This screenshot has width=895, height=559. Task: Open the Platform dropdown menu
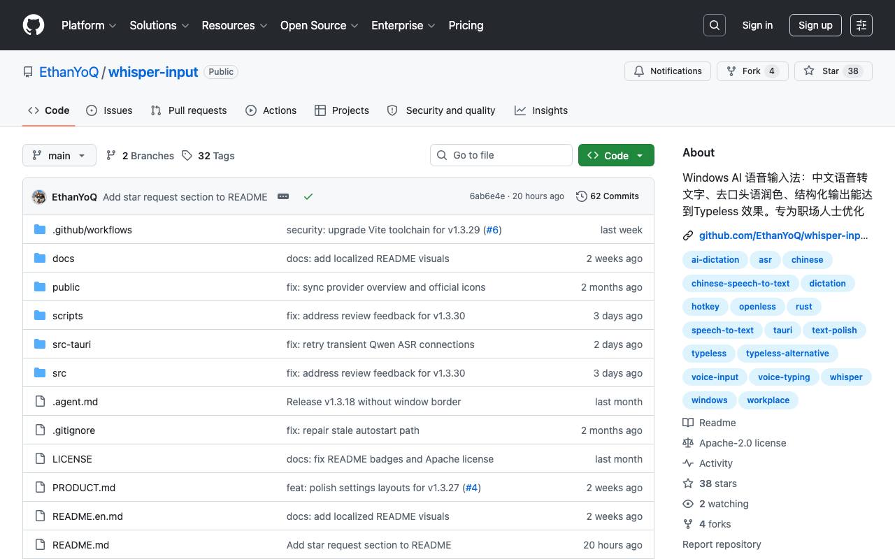[89, 25]
